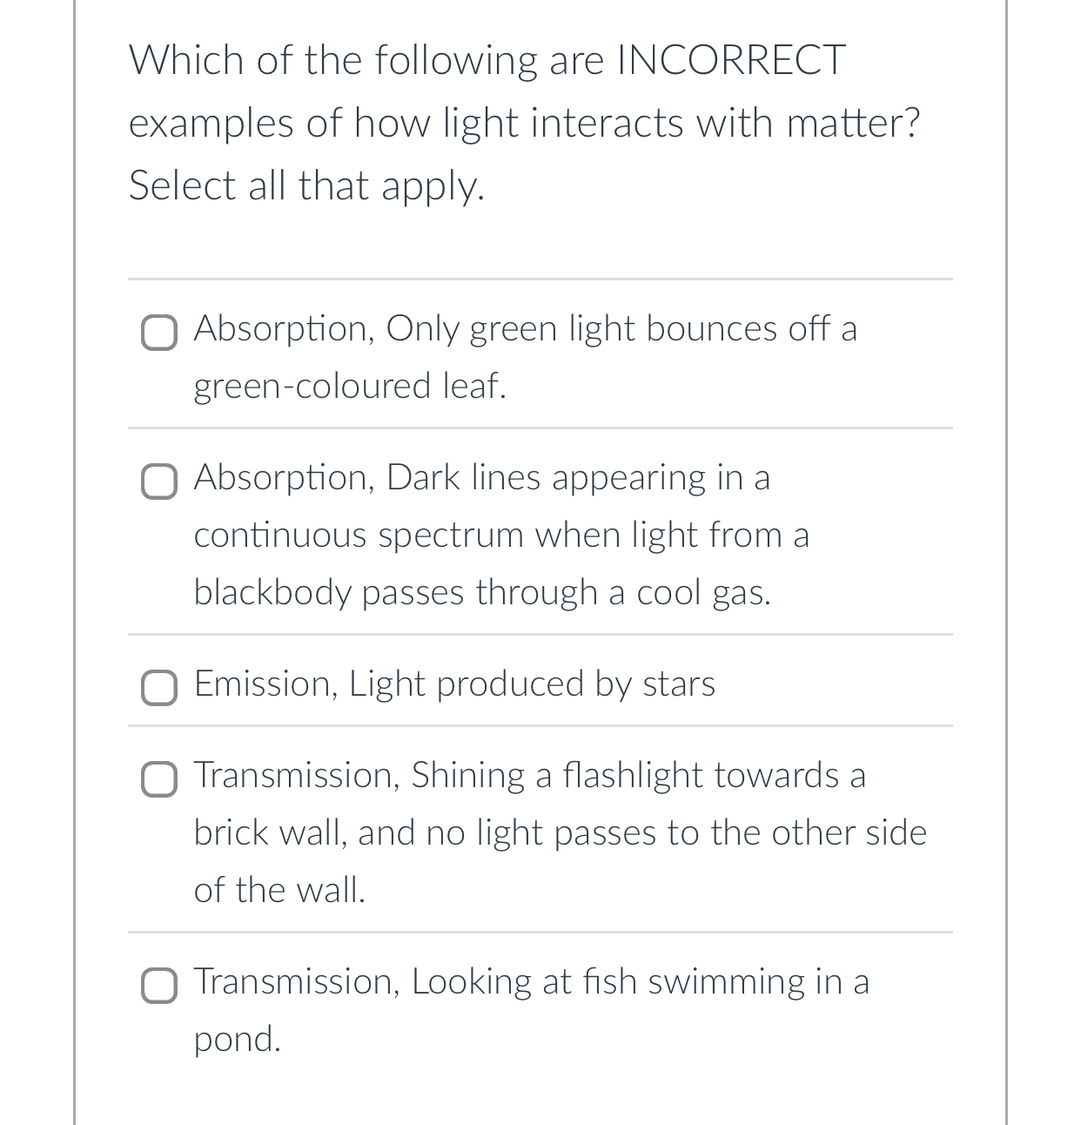Tick the dark lines absorption option checkbox
Viewport: 1081px width, 1125px height.
tap(159, 482)
